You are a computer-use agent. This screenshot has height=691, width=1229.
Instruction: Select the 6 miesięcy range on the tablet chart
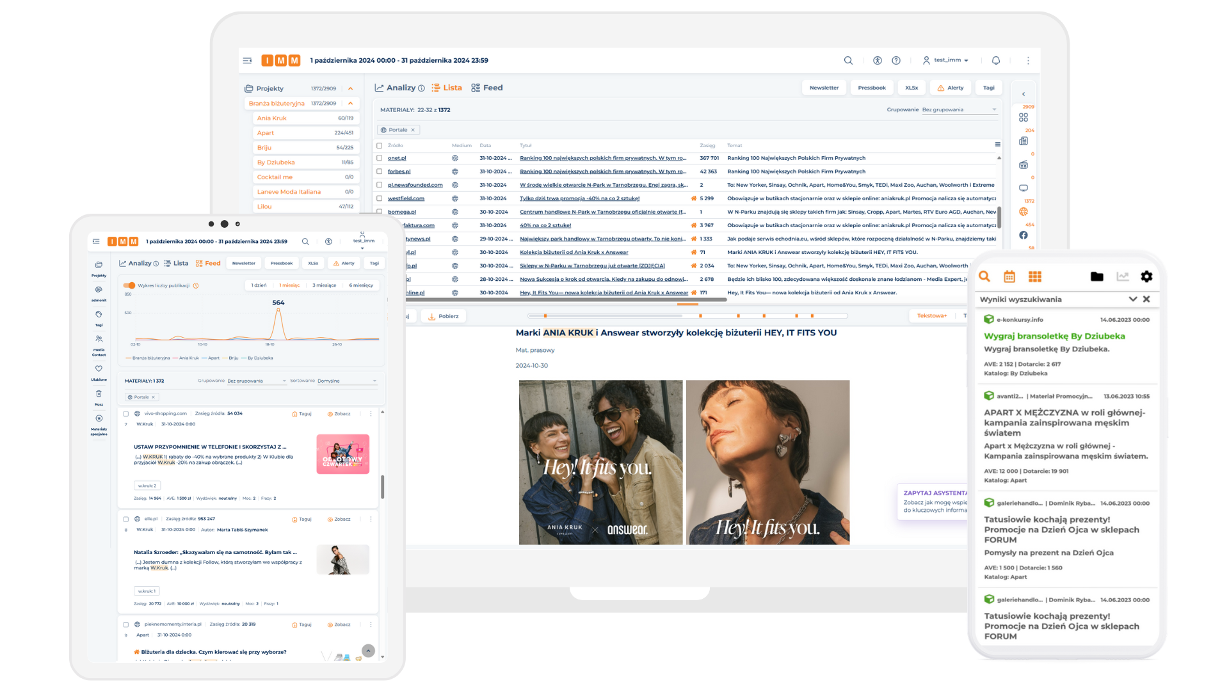pyautogui.click(x=361, y=285)
